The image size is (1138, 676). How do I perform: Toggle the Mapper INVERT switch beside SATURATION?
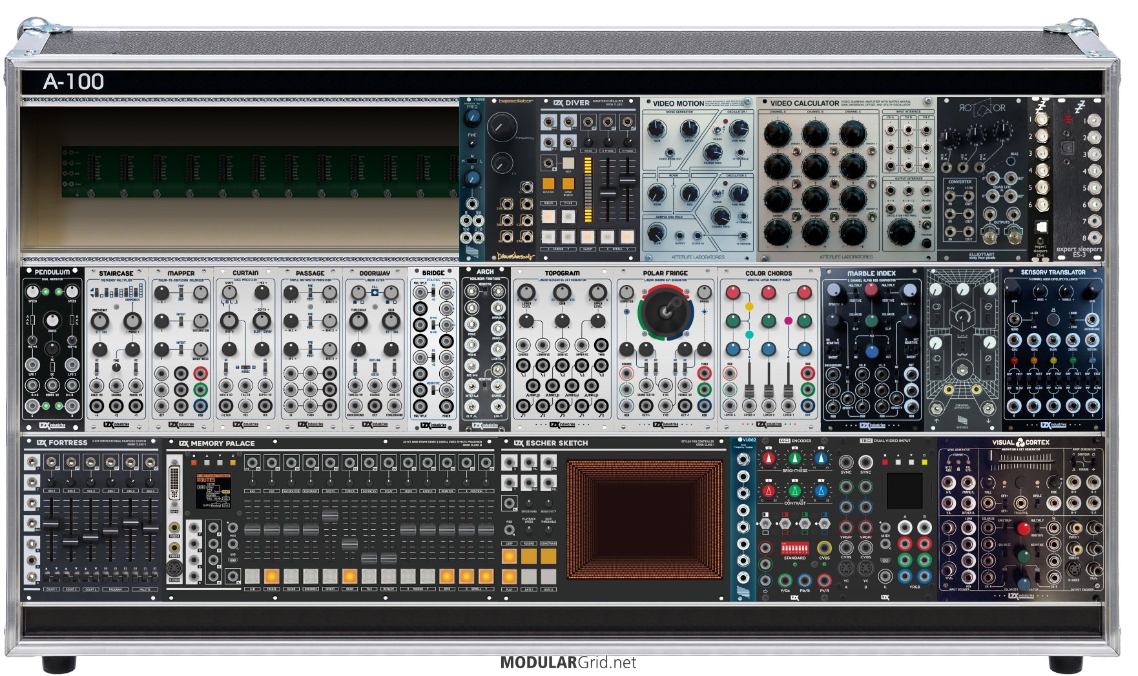181,321
